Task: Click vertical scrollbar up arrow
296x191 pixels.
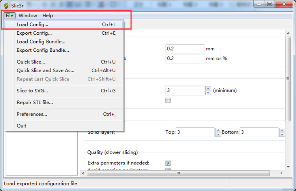Action: pos(288,33)
